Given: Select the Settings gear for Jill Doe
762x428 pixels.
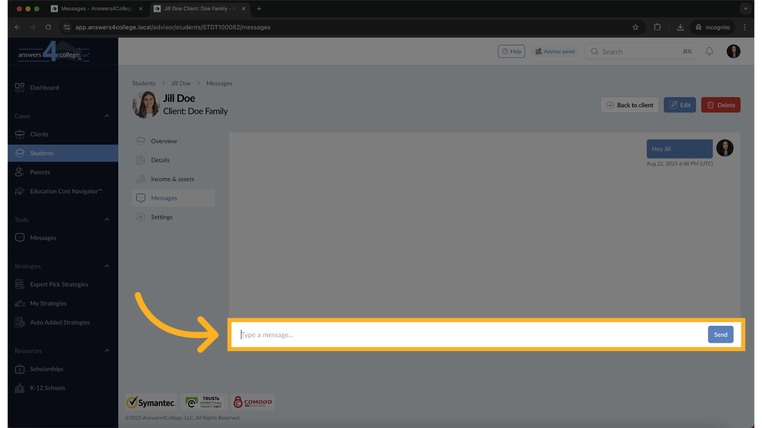Looking at the screenshot, I should pyautogui.click(x=141, y=217).
